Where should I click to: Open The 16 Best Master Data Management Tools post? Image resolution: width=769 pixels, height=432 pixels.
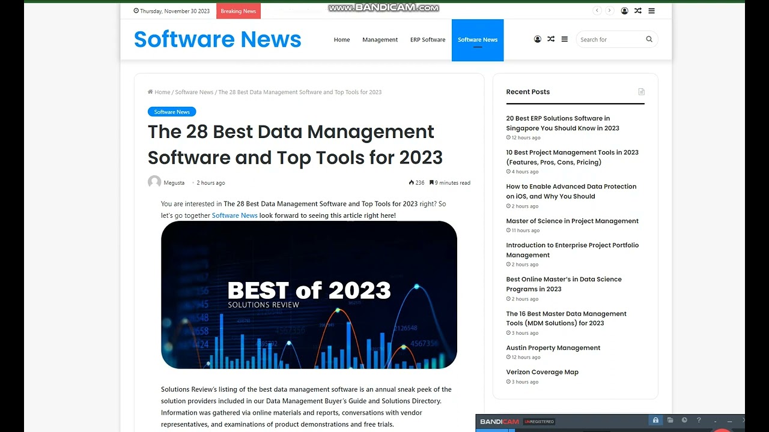pos(566,318)
